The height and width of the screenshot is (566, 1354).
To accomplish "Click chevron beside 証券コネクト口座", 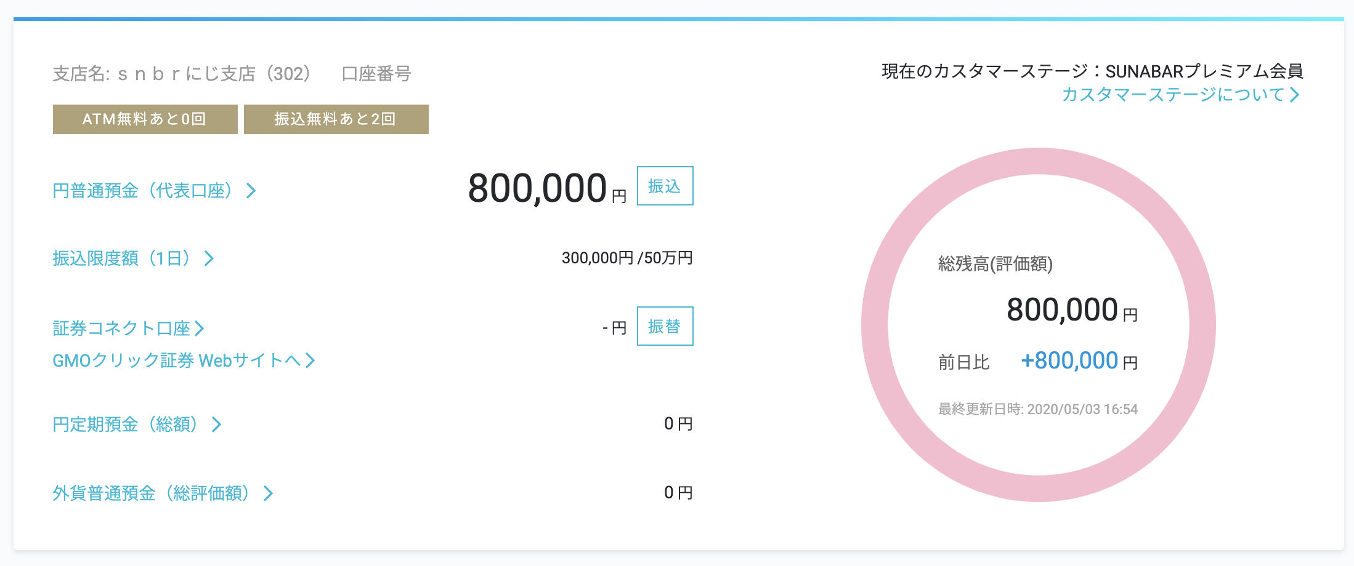I will point(199,329).
